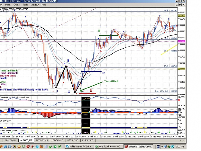Open the EURJPY,M5 chart tab

pos(88,140)
